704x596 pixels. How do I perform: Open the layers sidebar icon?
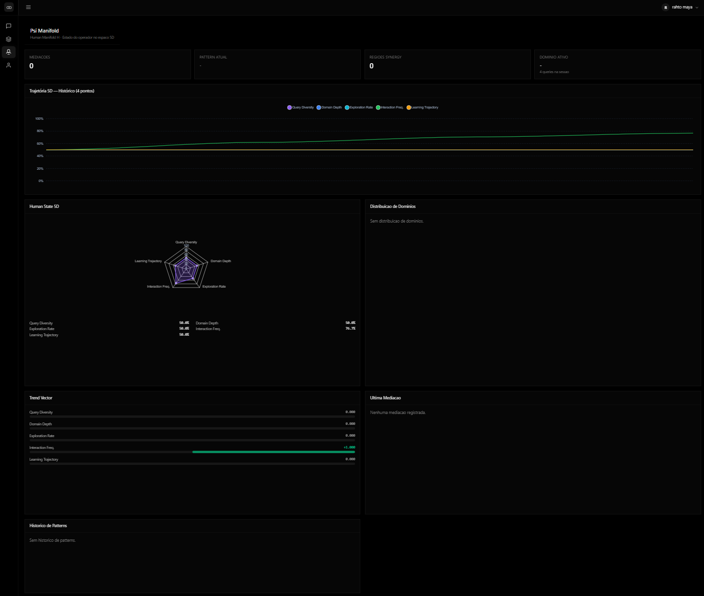tap(8, 39)
